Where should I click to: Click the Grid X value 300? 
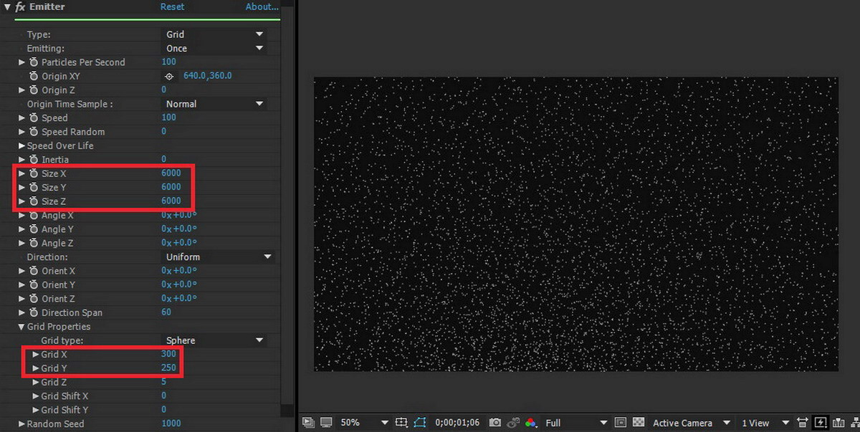[x=168, y=355]
